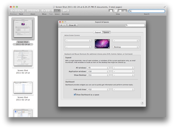The image size is (175, 129).
Task: Toggle Show Dashboard as a space checkbox
Action: [x=75, y=95]
